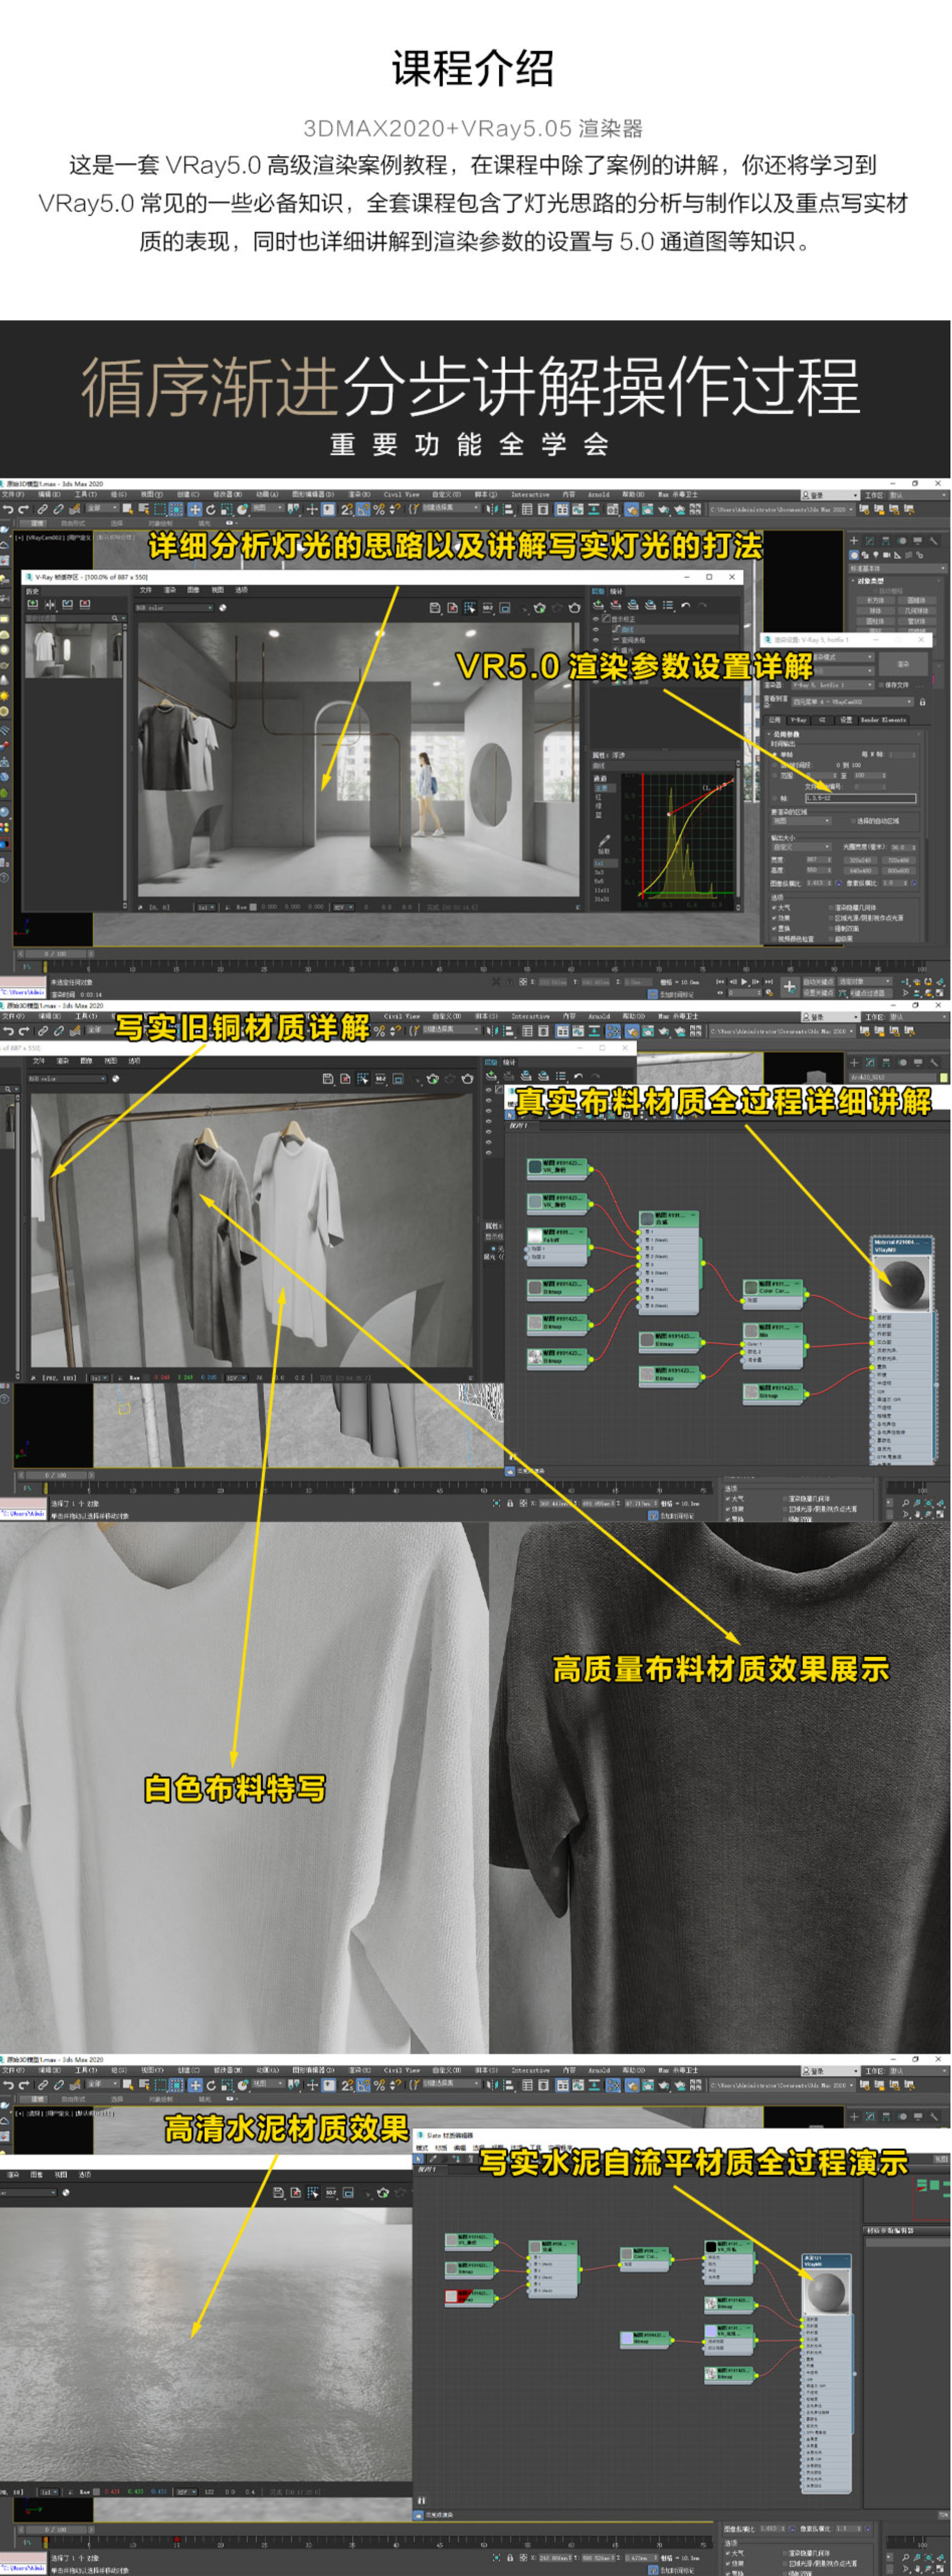Open Render Setup from top 3ds Max toolbar
Viewport: 952px width, 2576px height.
click(632, 510)
